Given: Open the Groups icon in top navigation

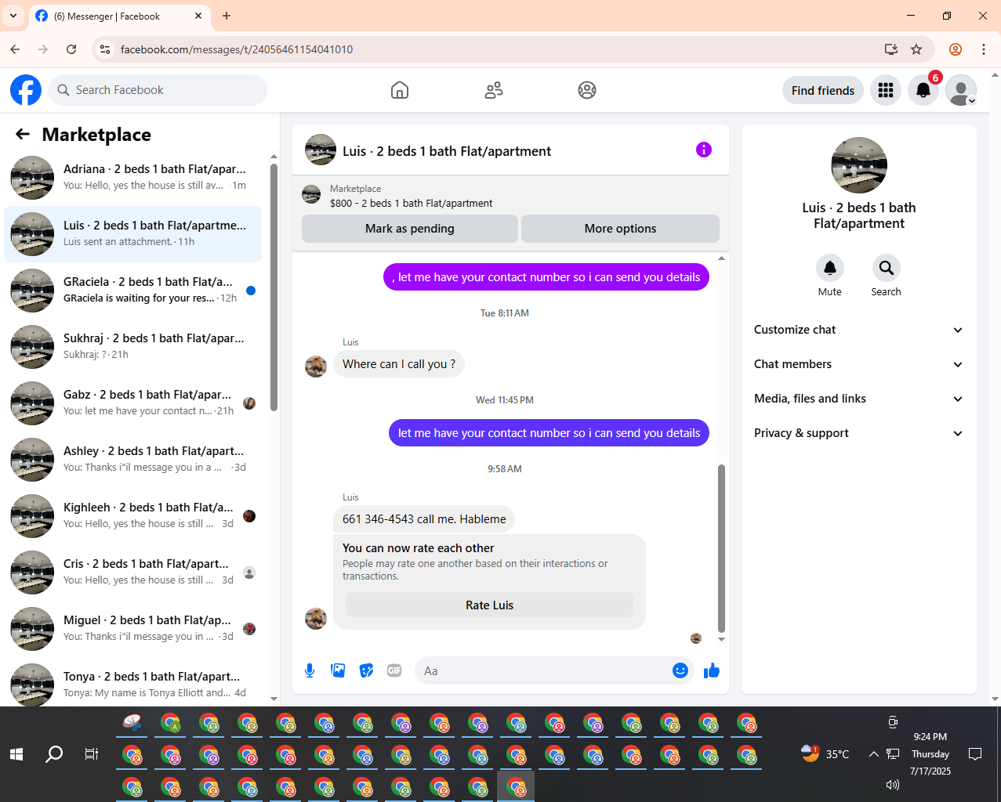Looking at the screenshot, I should pyautogui.click(x=587, y=90).
